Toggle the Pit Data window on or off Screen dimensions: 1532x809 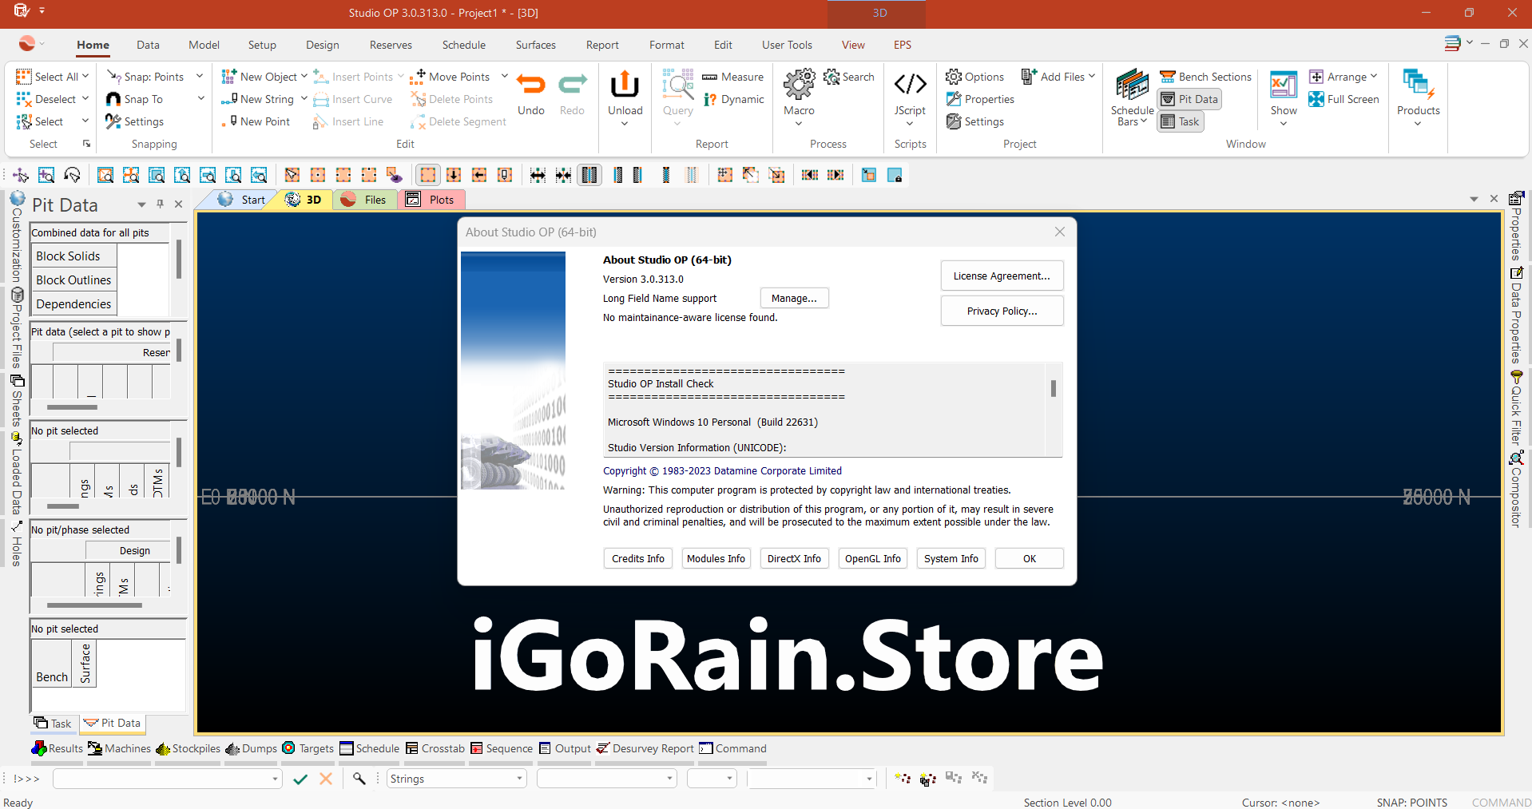pos(1188,98)
